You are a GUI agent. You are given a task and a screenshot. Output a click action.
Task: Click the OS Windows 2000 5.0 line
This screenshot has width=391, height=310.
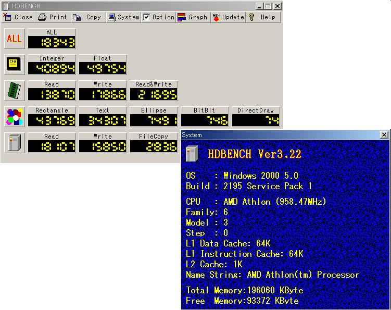(x=242, y=176)
